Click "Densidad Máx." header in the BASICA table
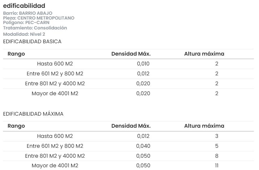Screen dimensions: 259x170 click(x=131, y=54)
